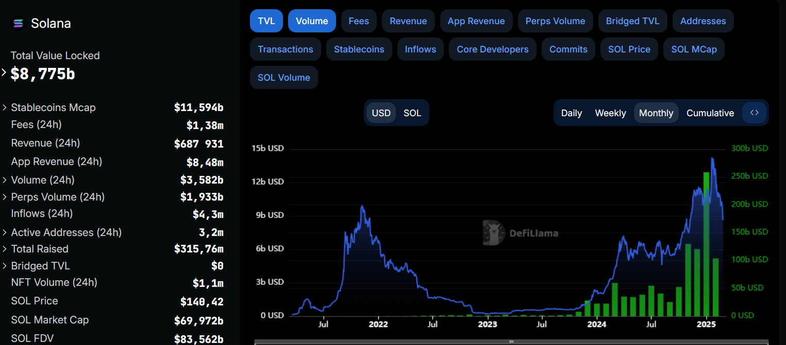Switch chart denomination to USD

[381, 113]
